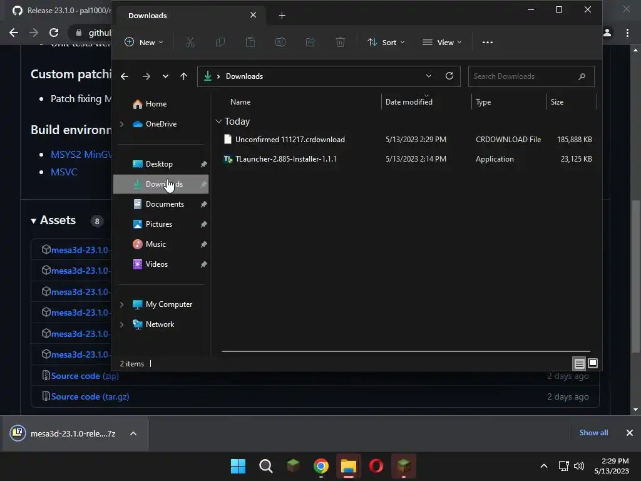641x481 pixels.
Task: Open taskbar Search
Action: [265, 466]
